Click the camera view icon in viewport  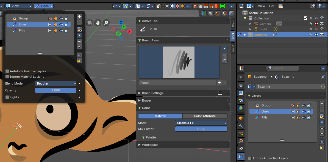click(x=90, y=22)
